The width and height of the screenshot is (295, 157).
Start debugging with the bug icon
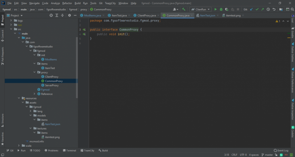[221, 9]
